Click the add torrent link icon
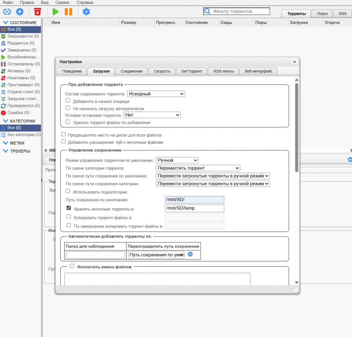Image resolution: width=352 pixels, height=337 pixels. pos(7,11)
